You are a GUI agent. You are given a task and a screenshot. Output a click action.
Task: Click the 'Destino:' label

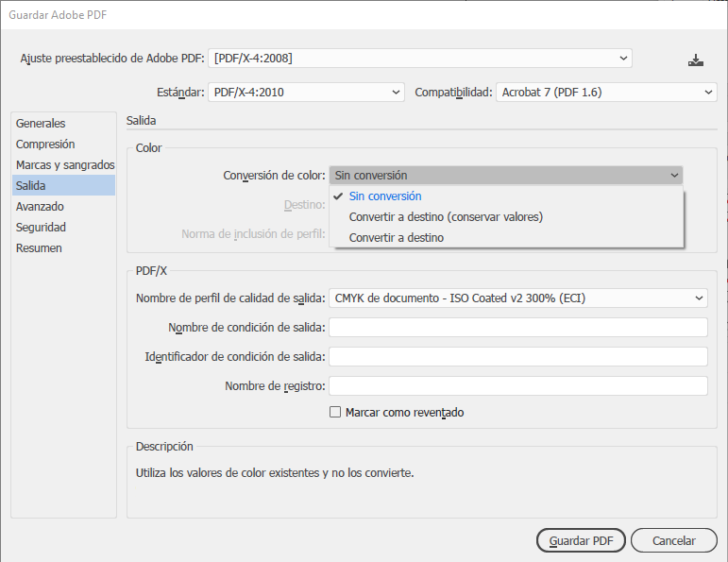point(305,204)
